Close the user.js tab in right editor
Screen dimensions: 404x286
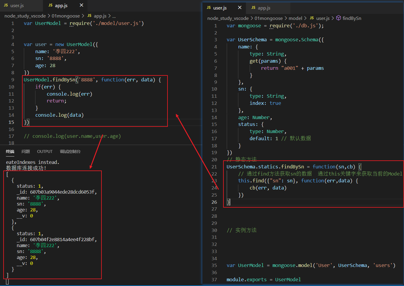pyautogui.click(x=240, y=8)
